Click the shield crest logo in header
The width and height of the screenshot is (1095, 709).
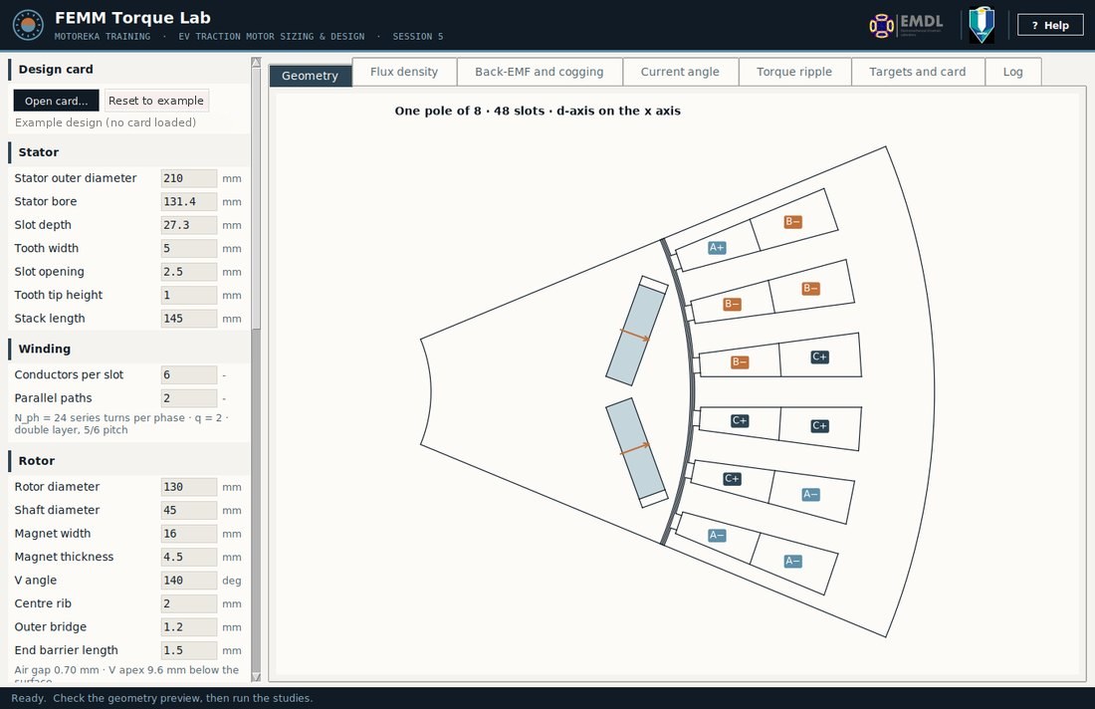pos(982,25)
